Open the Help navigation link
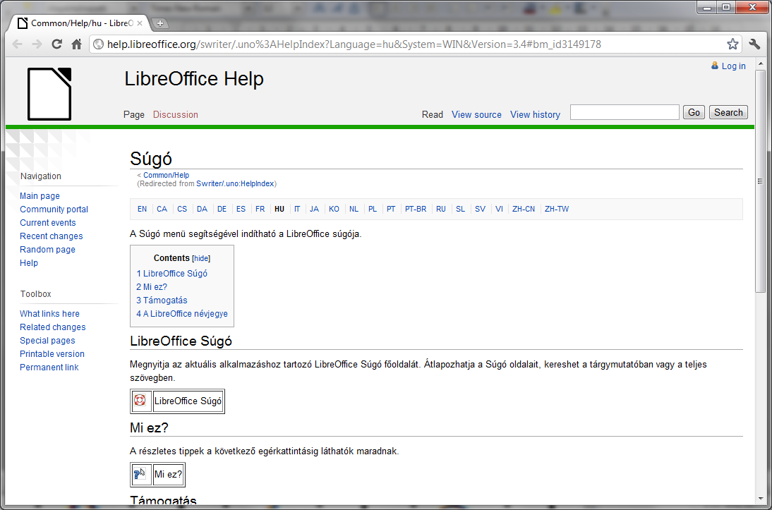Image resolution: width=772 pixels, height=510 pixels. coord(28,262)
